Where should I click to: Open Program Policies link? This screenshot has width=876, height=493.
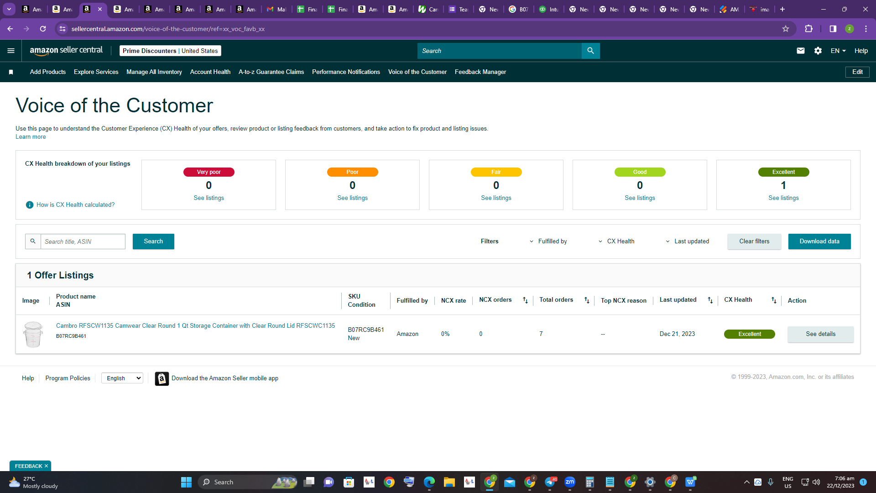[68, 378]
